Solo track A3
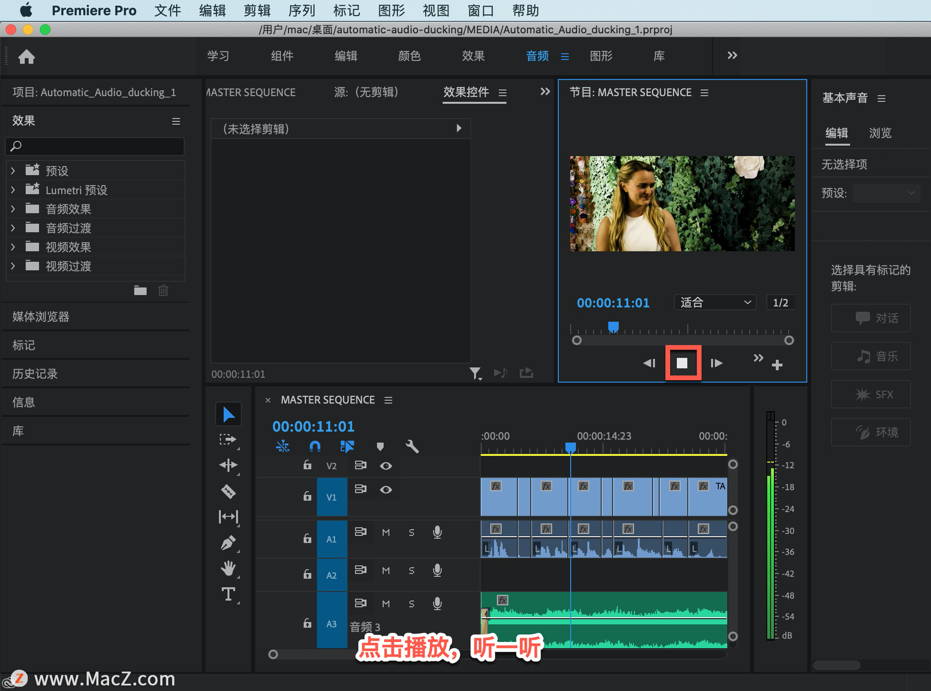The width and height of the screenshot is (931, 691). (411, 603)
